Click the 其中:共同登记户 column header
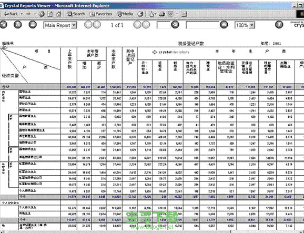This screenshot has width=304, height=233. tap(130, 57)
